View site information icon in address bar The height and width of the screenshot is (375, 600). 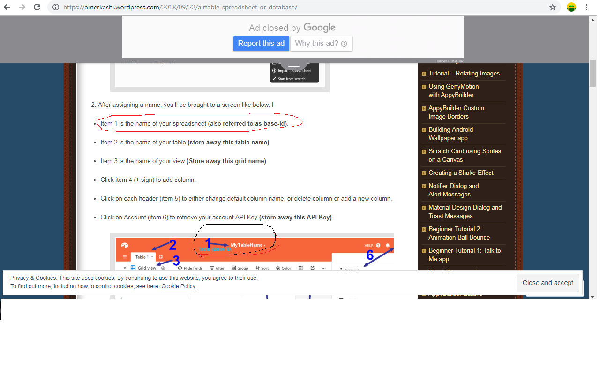tap(56, 7)
